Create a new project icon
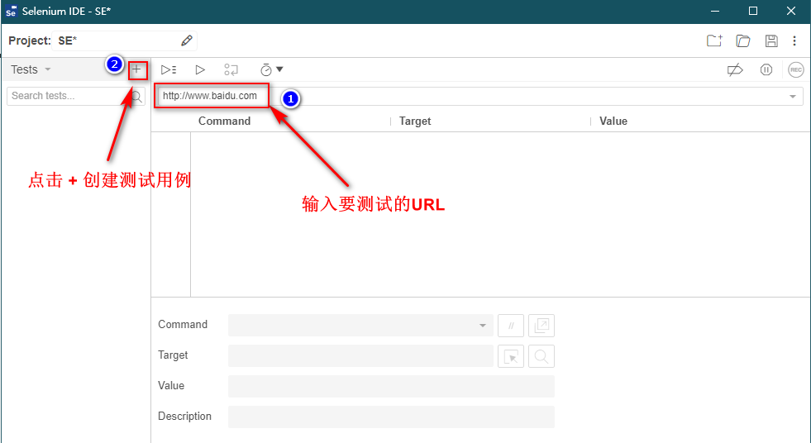Screen dimensions: 811x443 coord(714,40)
